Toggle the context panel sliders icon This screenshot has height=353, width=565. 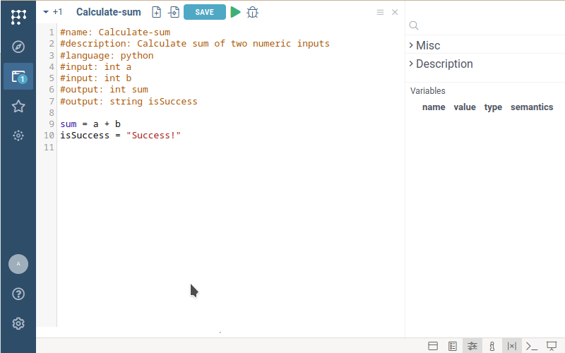[x=472, y=346]
